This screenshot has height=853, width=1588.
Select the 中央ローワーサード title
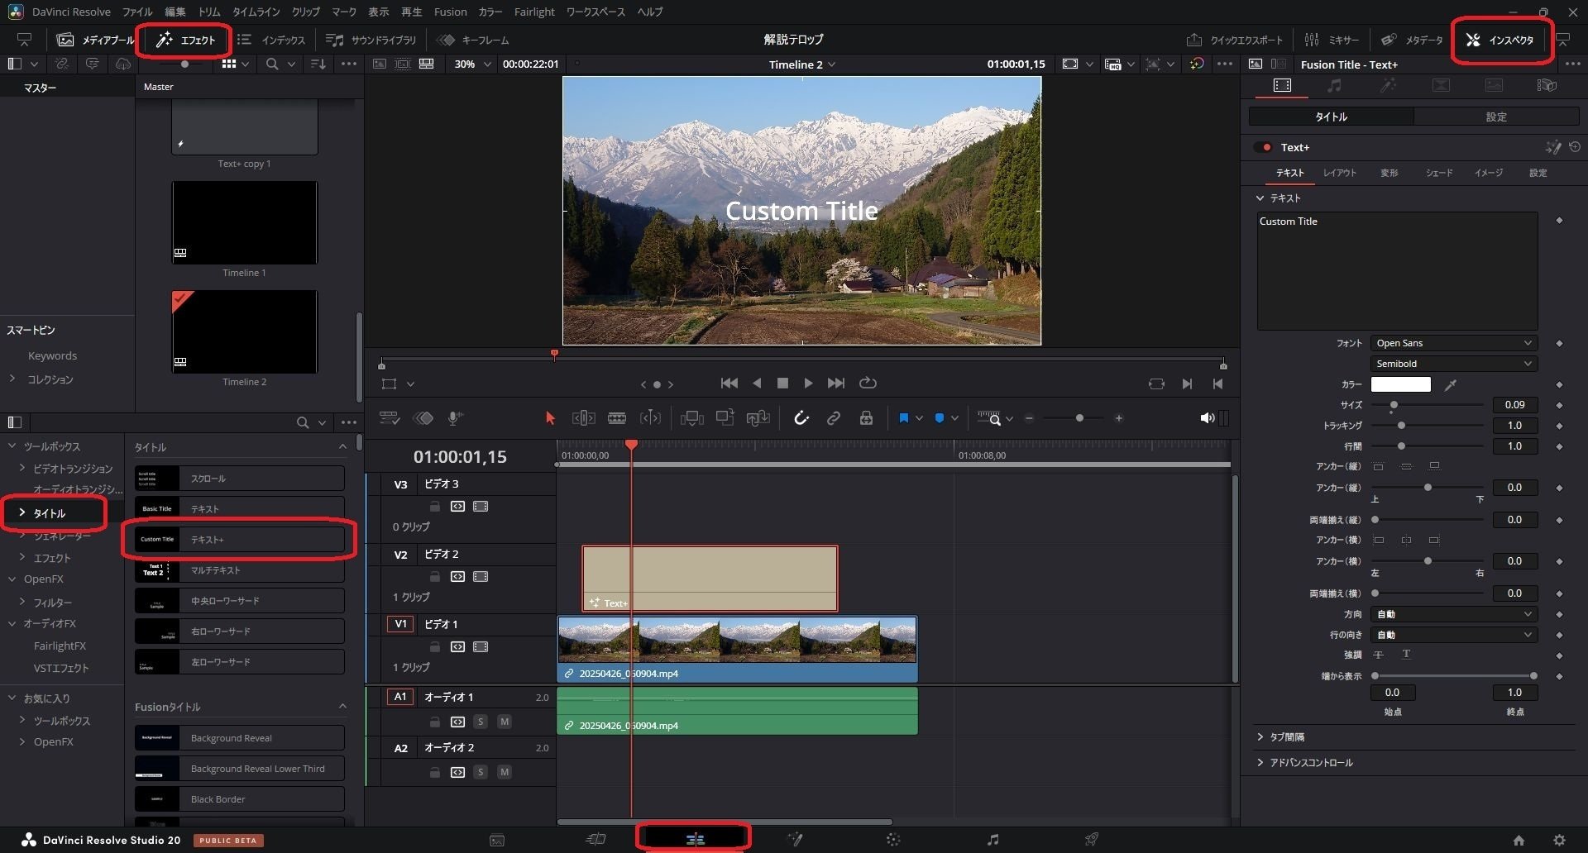239,601
